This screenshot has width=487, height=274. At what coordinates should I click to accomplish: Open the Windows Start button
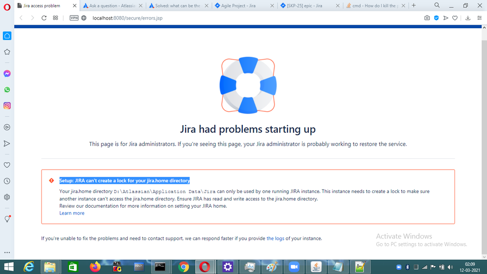point(9,267)
